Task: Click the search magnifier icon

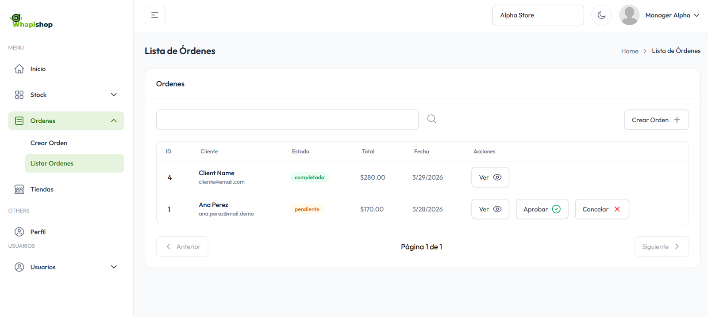Action: (x=431, y=119)
